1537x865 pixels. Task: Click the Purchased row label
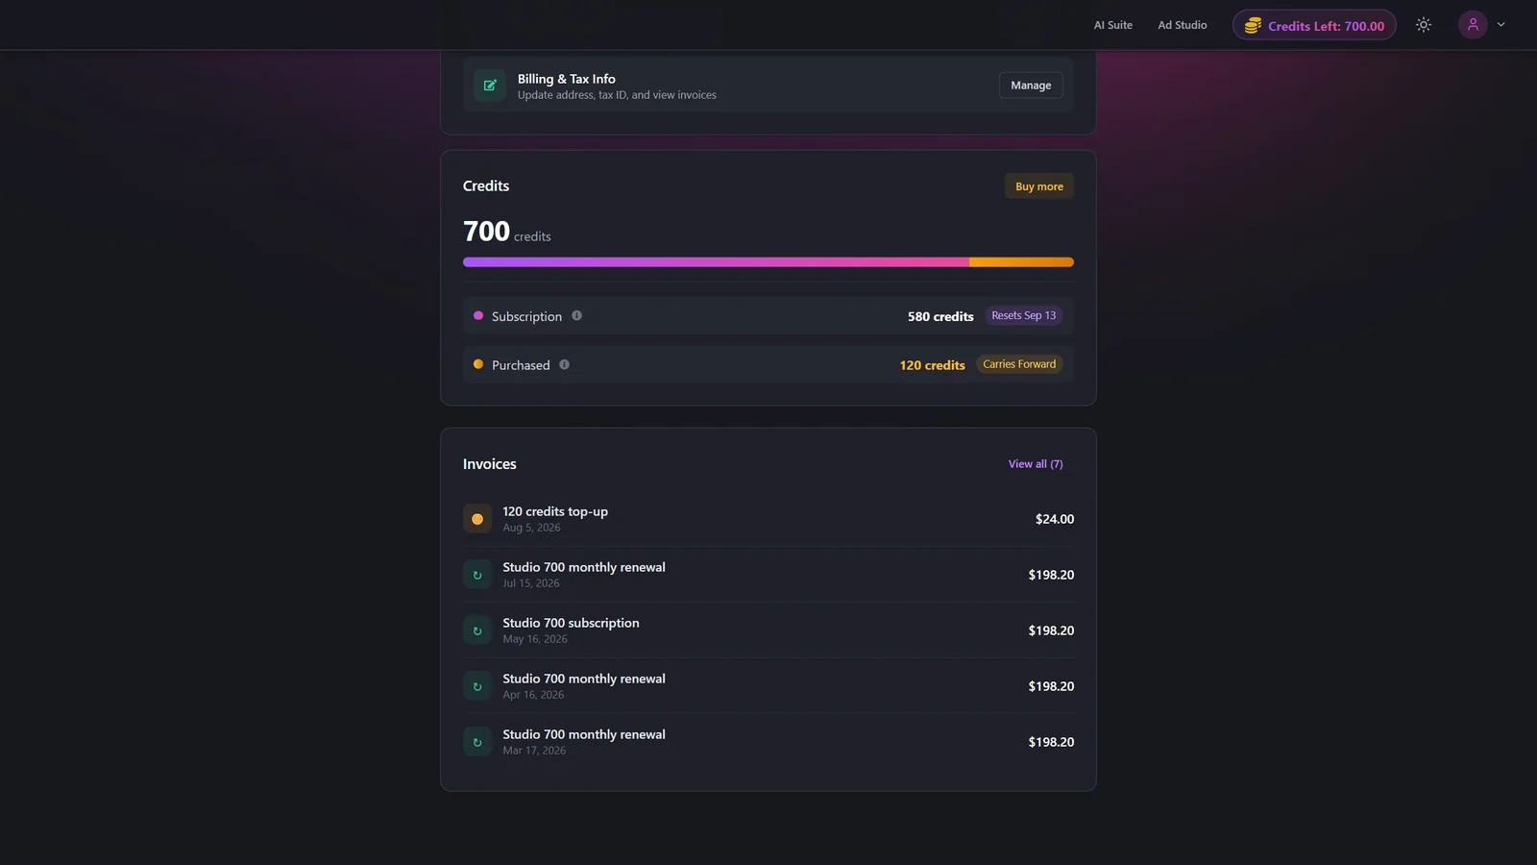click(x=521, y=365)
